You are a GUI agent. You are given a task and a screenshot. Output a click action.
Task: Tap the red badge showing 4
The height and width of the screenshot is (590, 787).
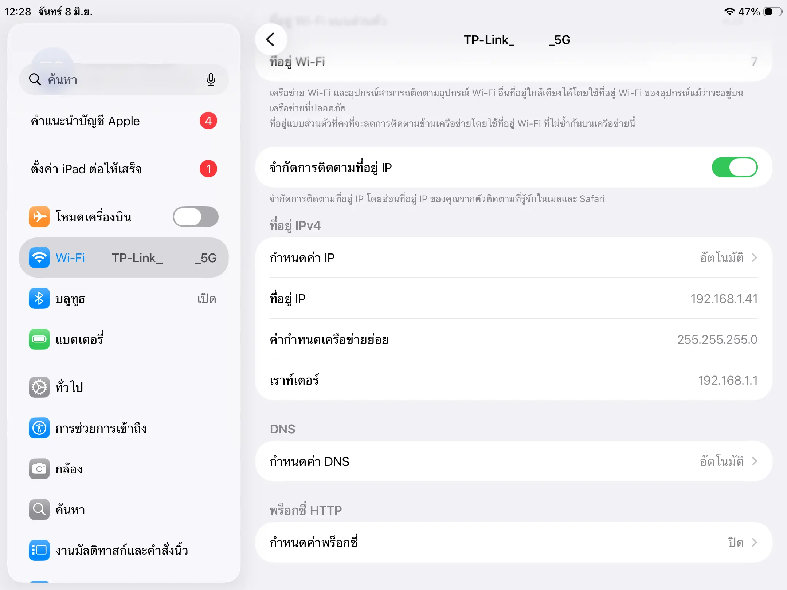tap(208, 121)
